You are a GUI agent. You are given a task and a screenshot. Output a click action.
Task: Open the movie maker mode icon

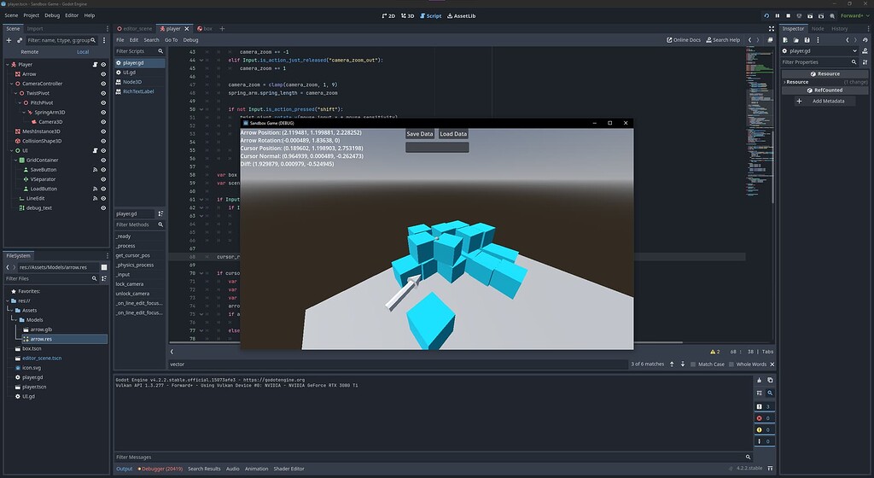(x=832, y=15)
